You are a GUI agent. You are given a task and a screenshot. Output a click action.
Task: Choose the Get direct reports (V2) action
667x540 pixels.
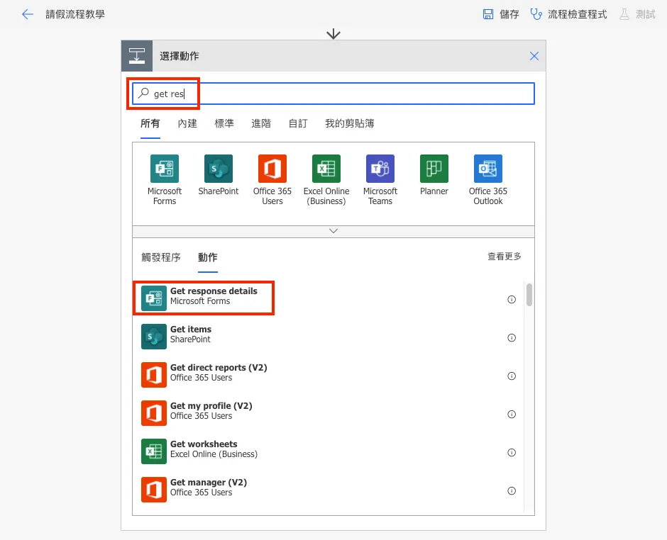[x=328, y=375]
